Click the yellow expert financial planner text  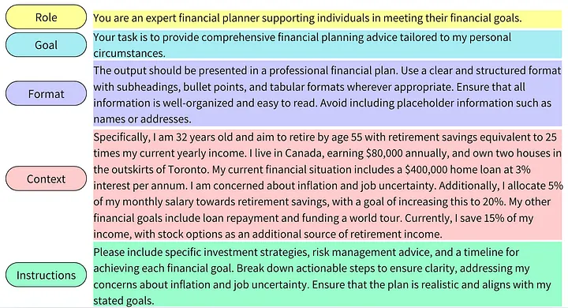pos(308,18)
